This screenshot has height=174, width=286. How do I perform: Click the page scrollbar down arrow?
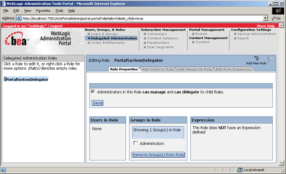(x=282, y=163)
